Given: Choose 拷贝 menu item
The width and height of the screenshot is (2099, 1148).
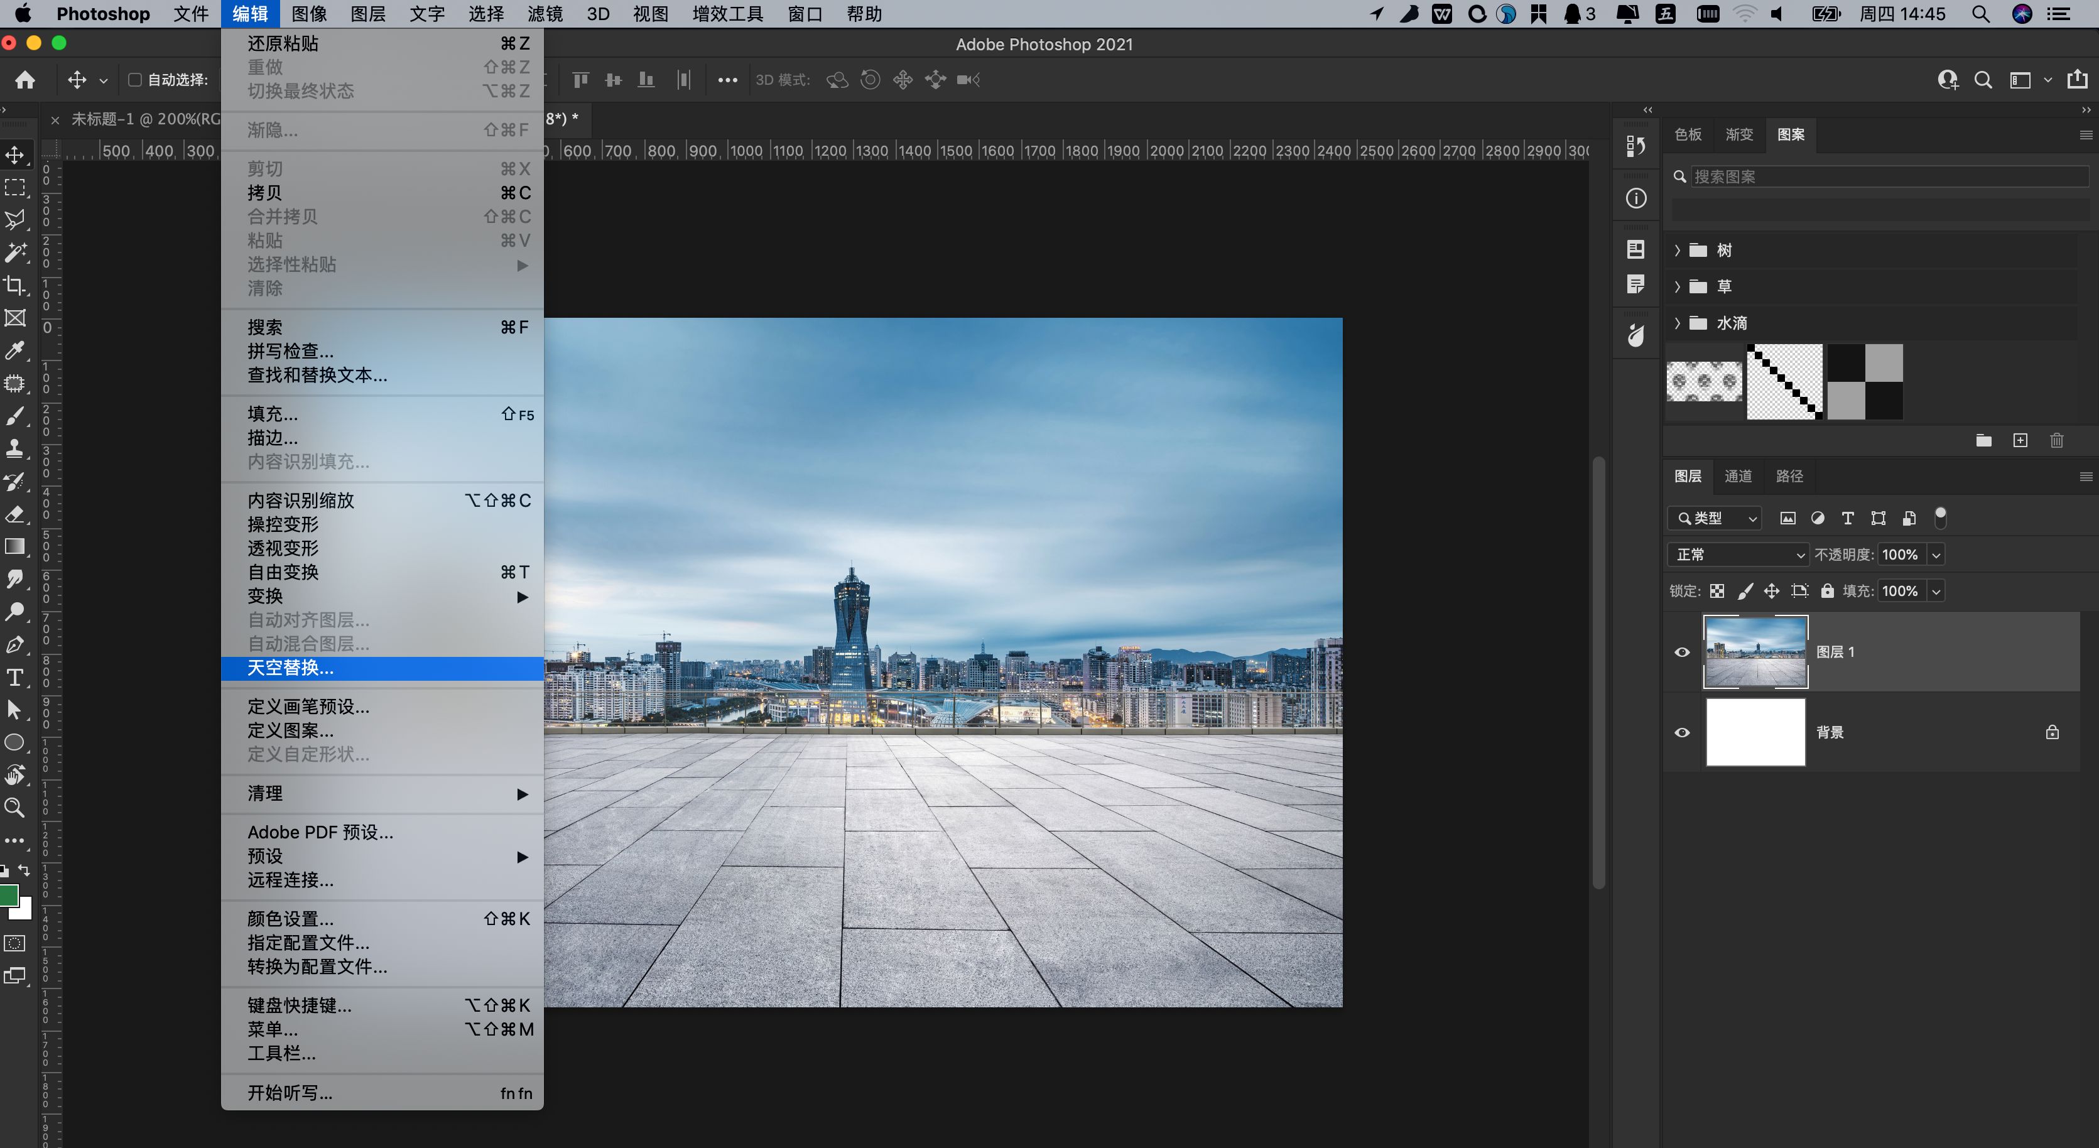Looking at the screenshot, I should [382, 193].
